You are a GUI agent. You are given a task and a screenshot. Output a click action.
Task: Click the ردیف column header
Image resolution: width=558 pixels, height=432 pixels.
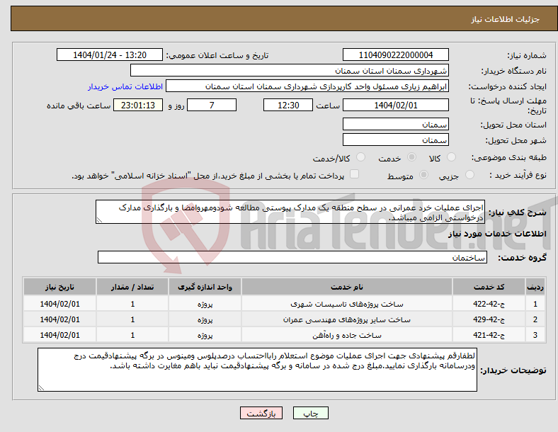(535, 287)
